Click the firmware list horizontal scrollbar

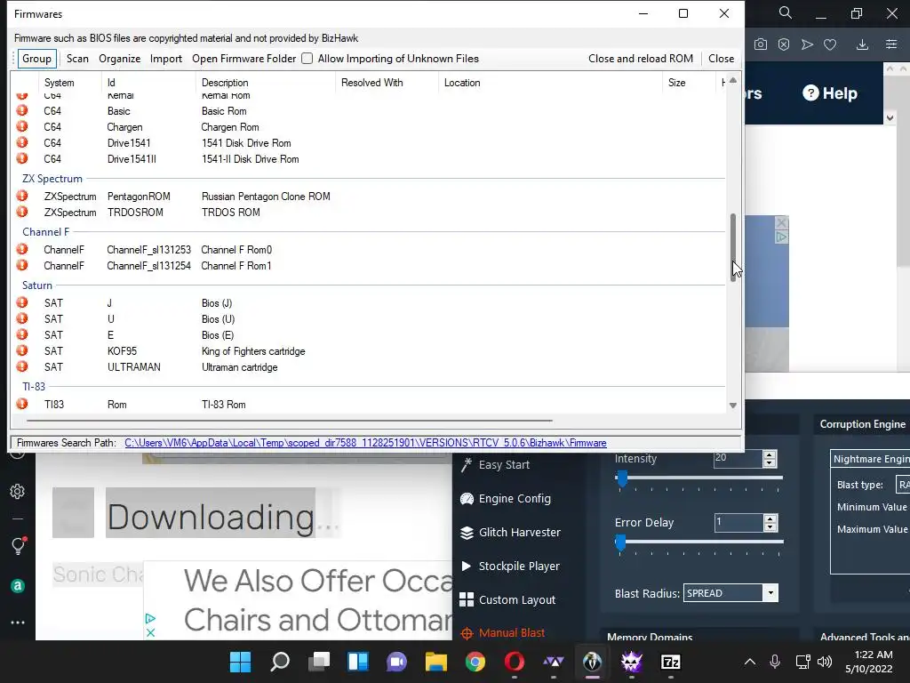pyautogui.click(x=290, y=420)
